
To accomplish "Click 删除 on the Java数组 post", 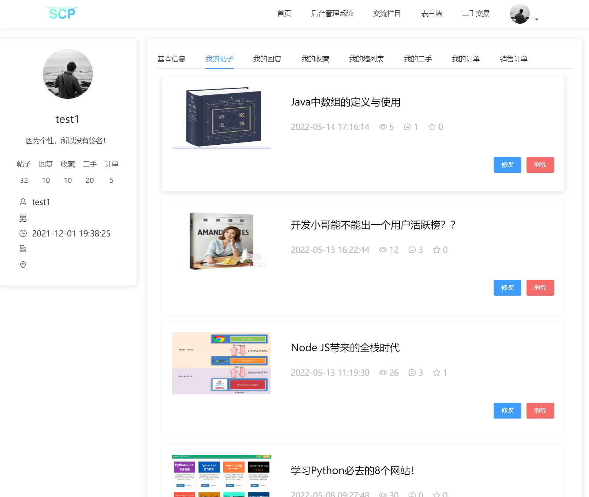I will coord(540,165).
